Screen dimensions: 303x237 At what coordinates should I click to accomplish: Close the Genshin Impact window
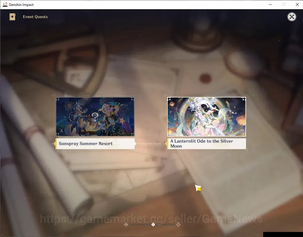(x=297, y=4)
